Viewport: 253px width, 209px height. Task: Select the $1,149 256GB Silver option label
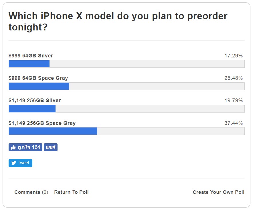point(35,100)
